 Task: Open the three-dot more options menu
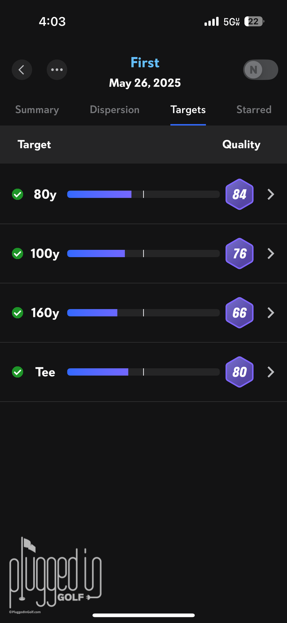tap(57, 70)
